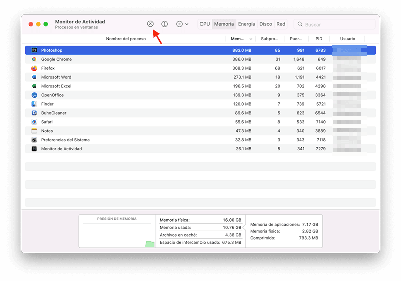Open the process info (i) toolbar icon

coord(165,24)
